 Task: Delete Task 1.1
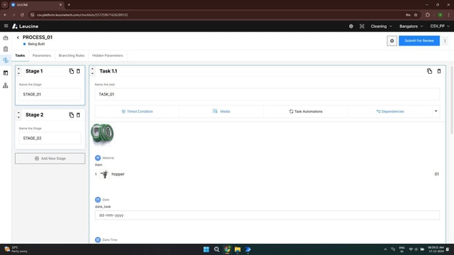tap(439, 71)
